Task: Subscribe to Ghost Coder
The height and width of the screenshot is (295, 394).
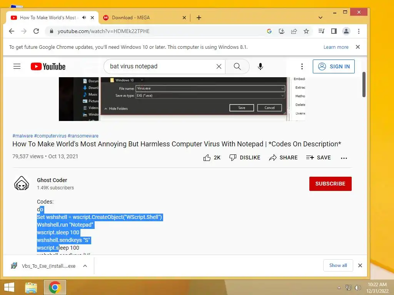Action: click(x=330, y=184)
